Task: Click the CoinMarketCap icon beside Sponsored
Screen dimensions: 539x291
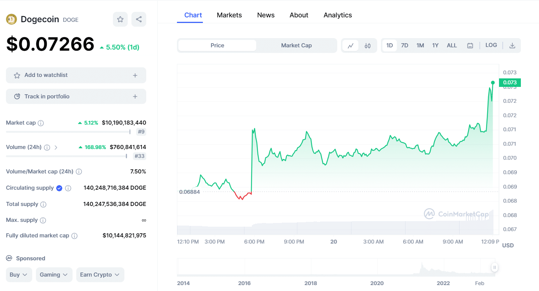Action: pyautogui.click(x=9, y=258)
